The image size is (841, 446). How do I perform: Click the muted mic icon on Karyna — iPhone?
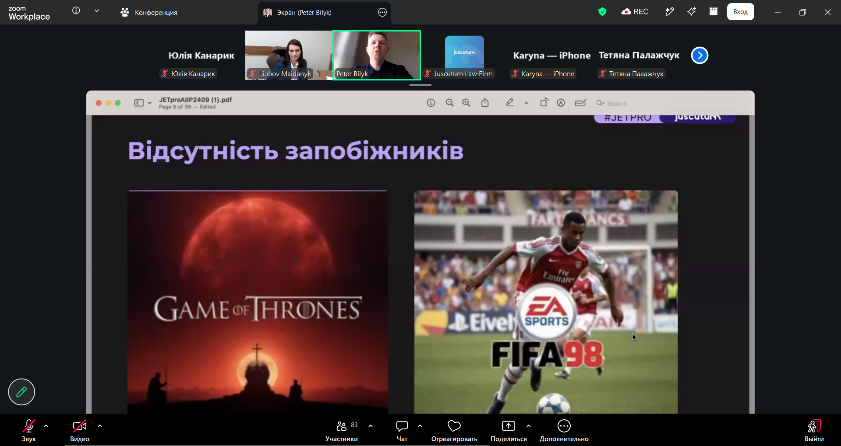coord(515,74)
